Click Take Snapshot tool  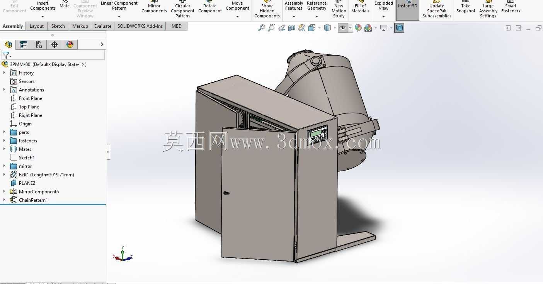click(466, 7)
